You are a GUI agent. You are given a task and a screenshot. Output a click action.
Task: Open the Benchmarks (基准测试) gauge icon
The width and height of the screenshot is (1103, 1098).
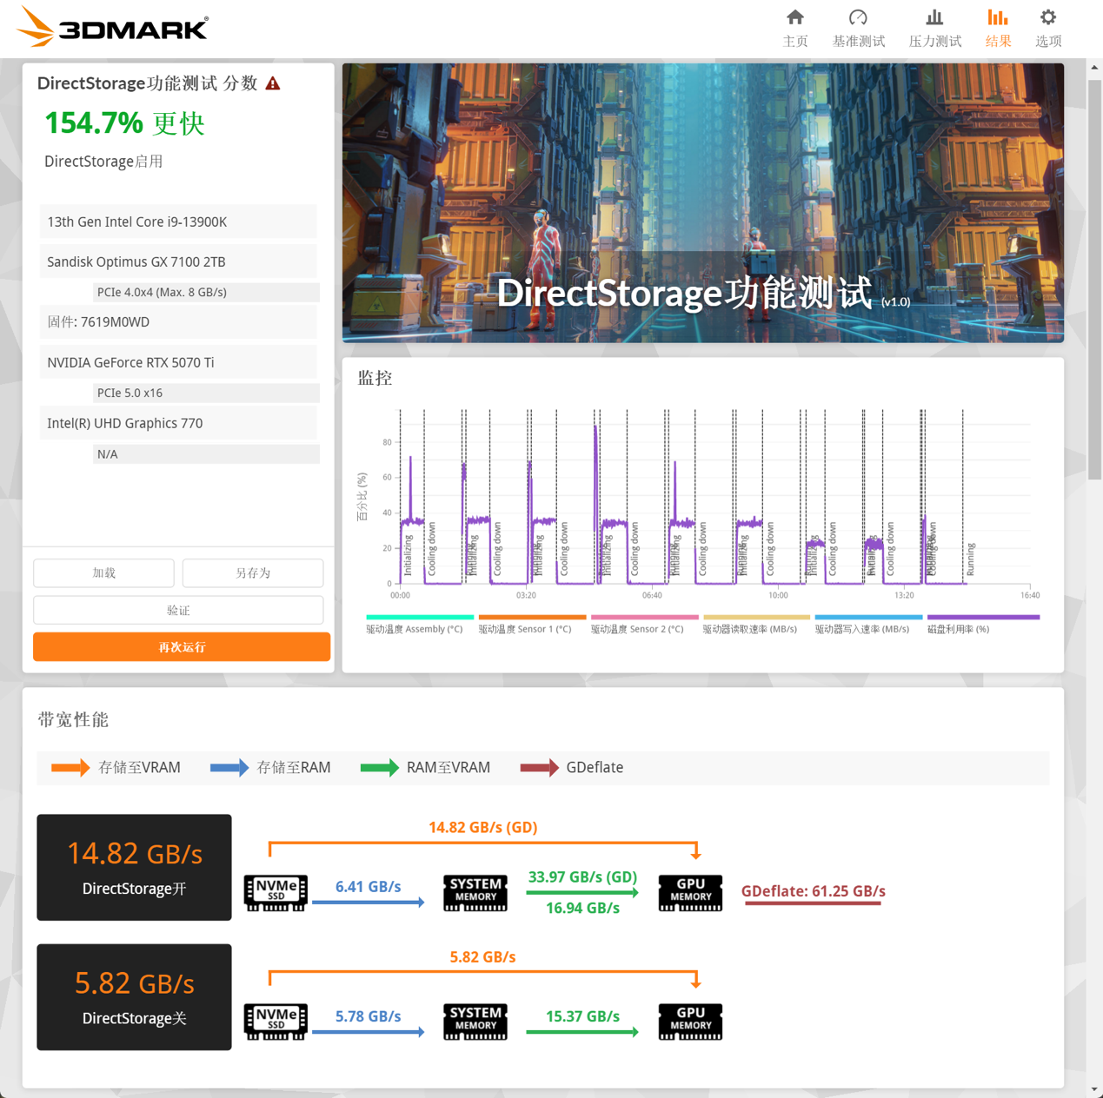858,17
